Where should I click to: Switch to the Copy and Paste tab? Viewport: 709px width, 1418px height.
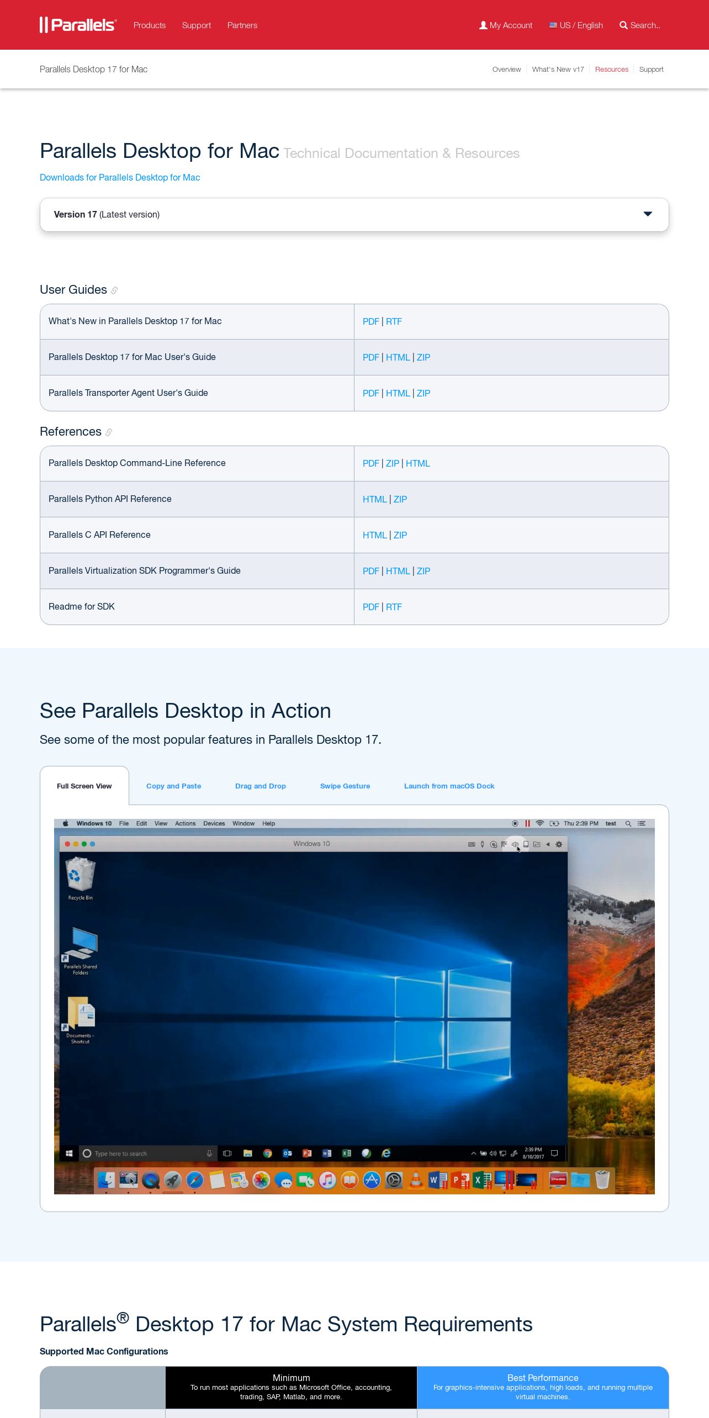tap(173, 786)
